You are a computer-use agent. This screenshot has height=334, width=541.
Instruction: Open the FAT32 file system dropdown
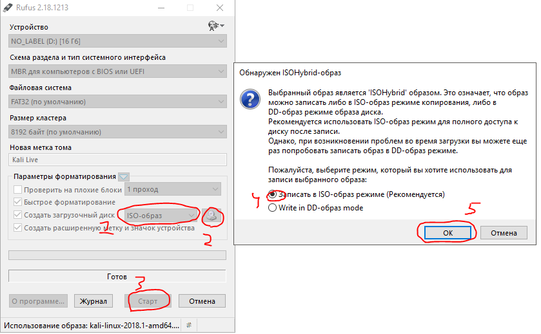pos(117,102)
